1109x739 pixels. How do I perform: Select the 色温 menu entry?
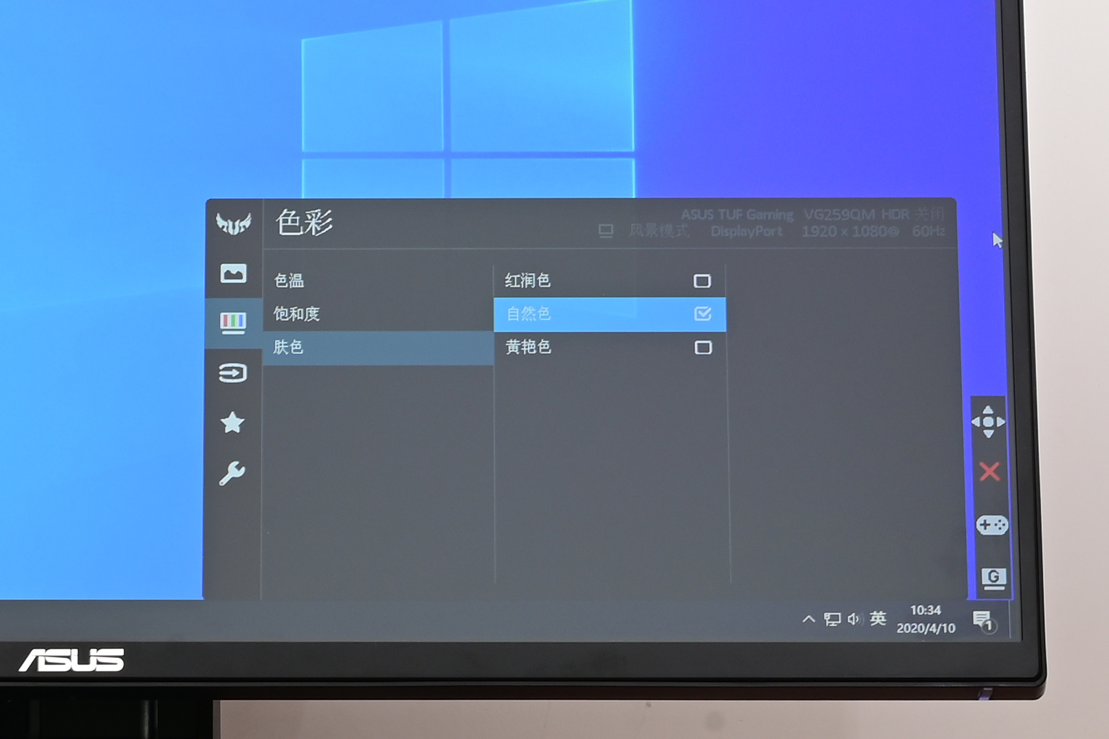[x=289, y=280]
